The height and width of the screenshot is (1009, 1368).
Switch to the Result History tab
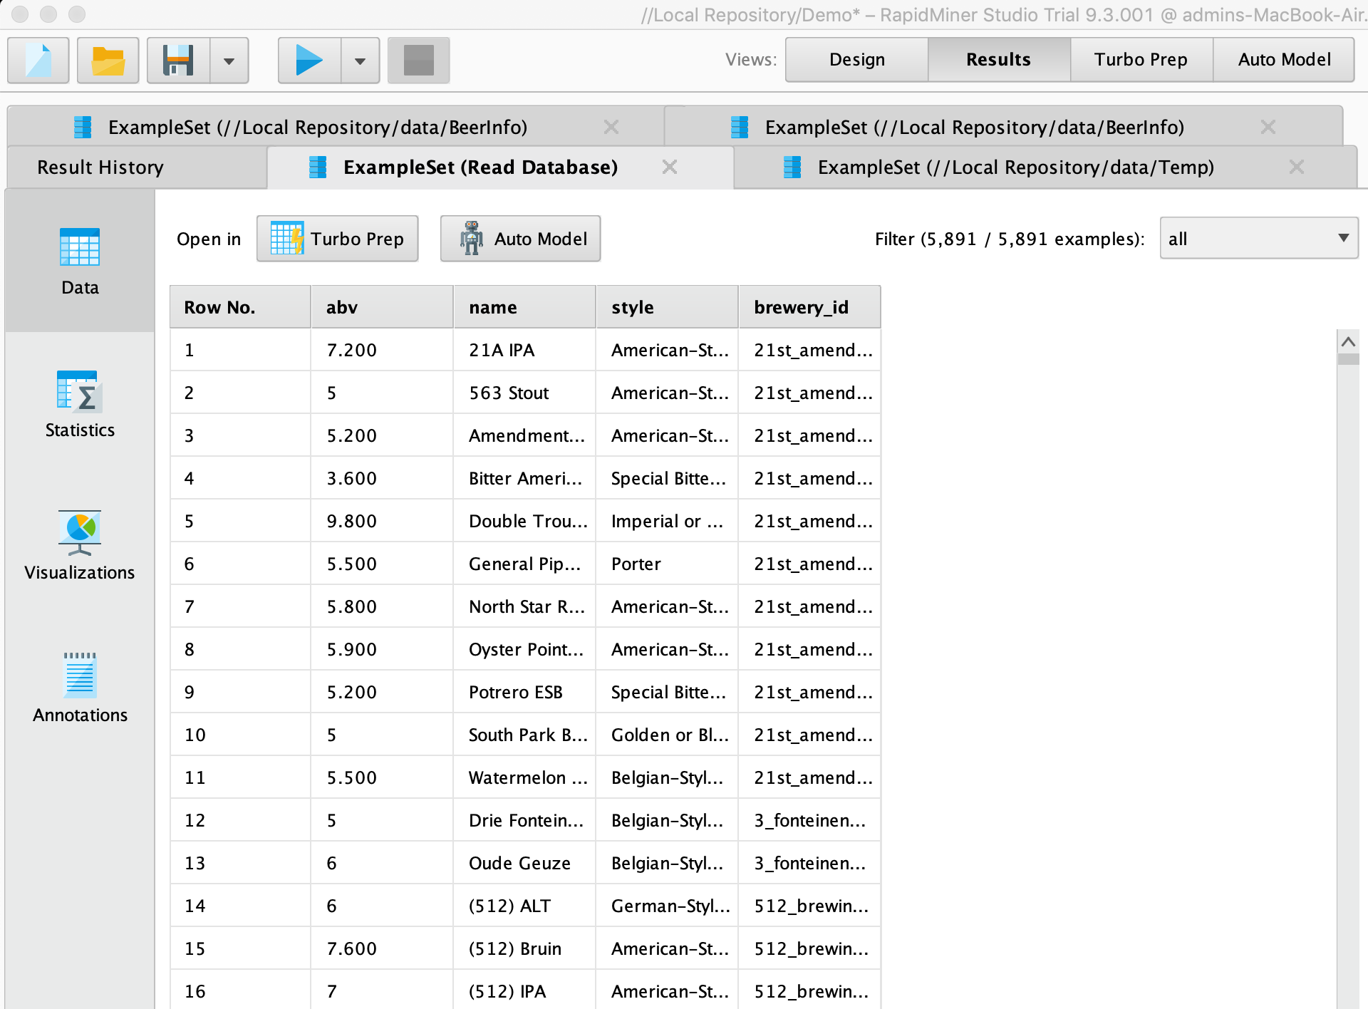(100, 167)
